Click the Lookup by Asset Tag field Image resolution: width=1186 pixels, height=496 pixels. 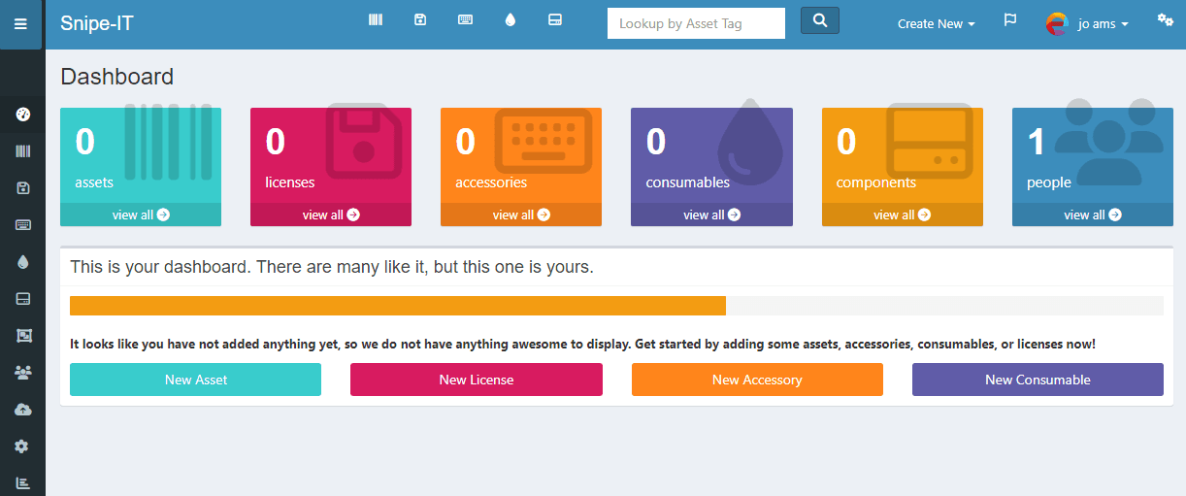point(696,23)
